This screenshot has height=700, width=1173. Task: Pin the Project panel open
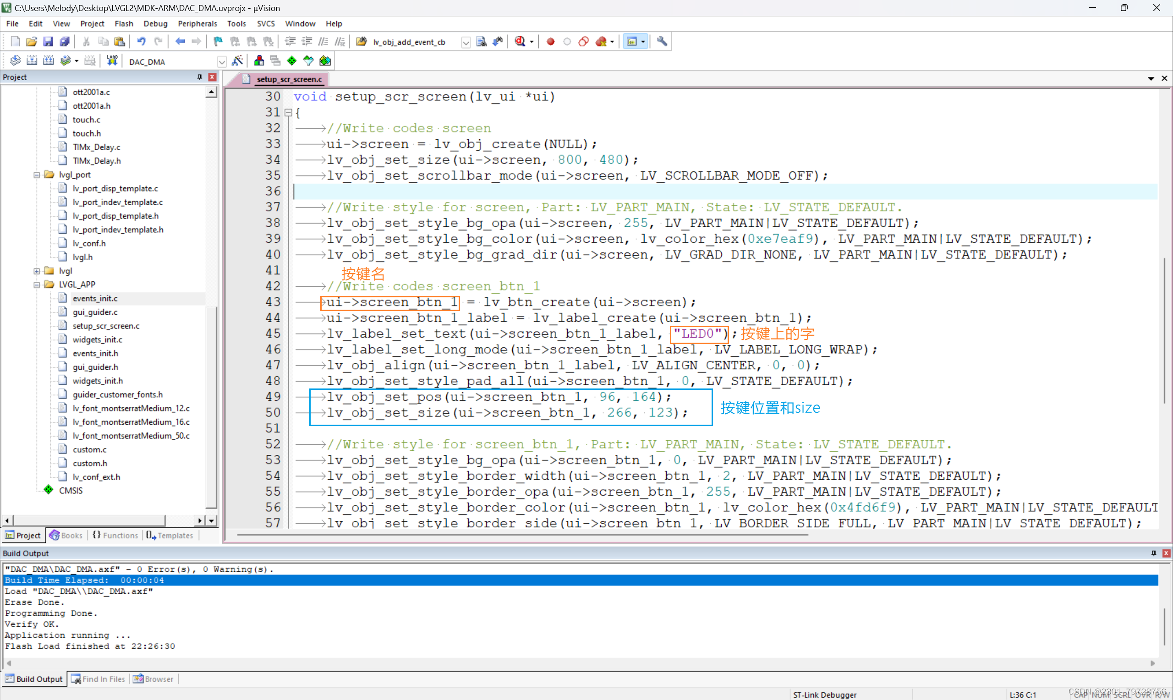[199, 77]
